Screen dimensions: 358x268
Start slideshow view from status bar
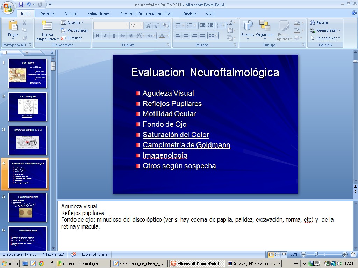point(284,254)
